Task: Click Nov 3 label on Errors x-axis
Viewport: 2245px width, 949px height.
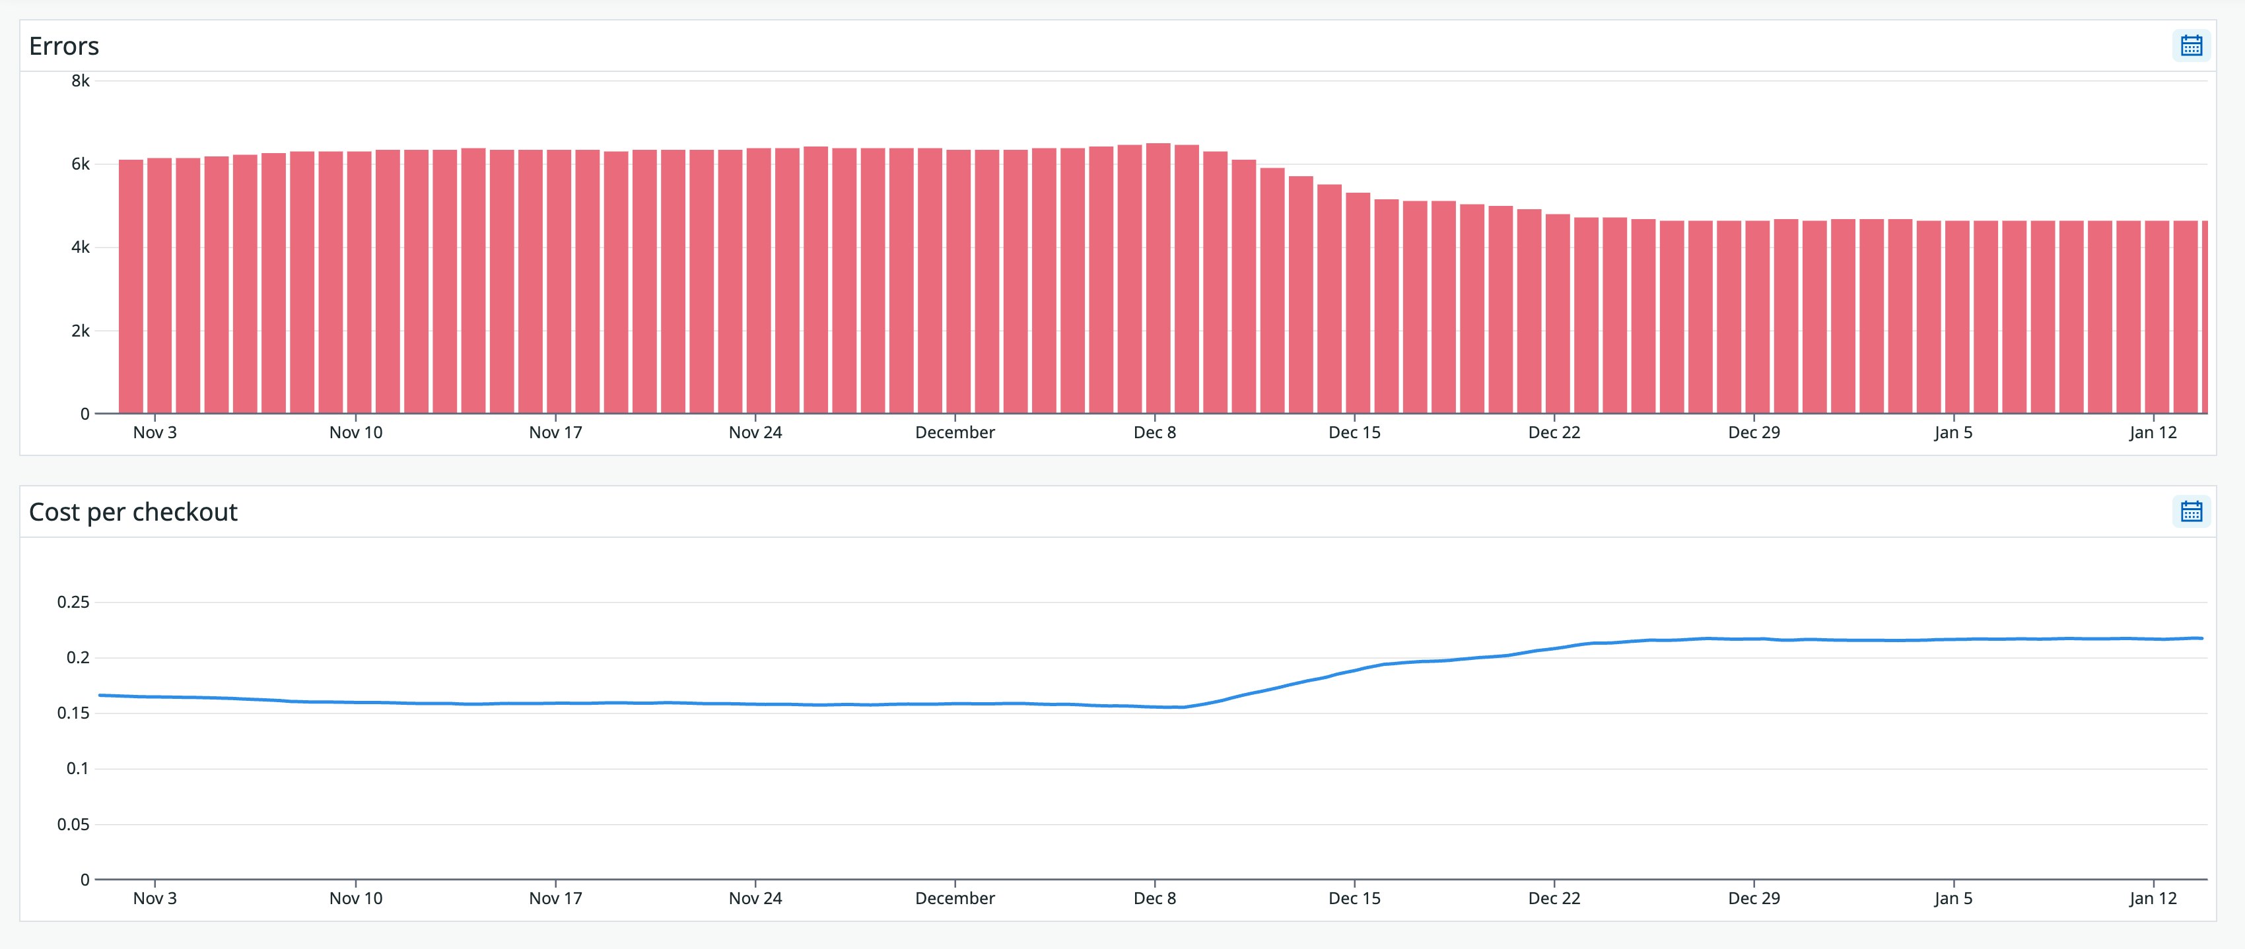Action: pos(155,432)
